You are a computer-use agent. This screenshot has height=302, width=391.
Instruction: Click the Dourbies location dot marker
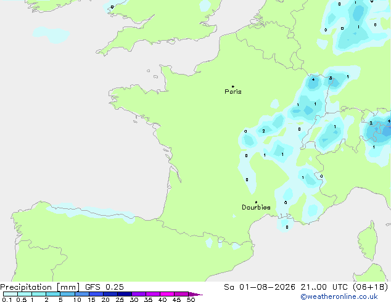click(x=256, y=202)
